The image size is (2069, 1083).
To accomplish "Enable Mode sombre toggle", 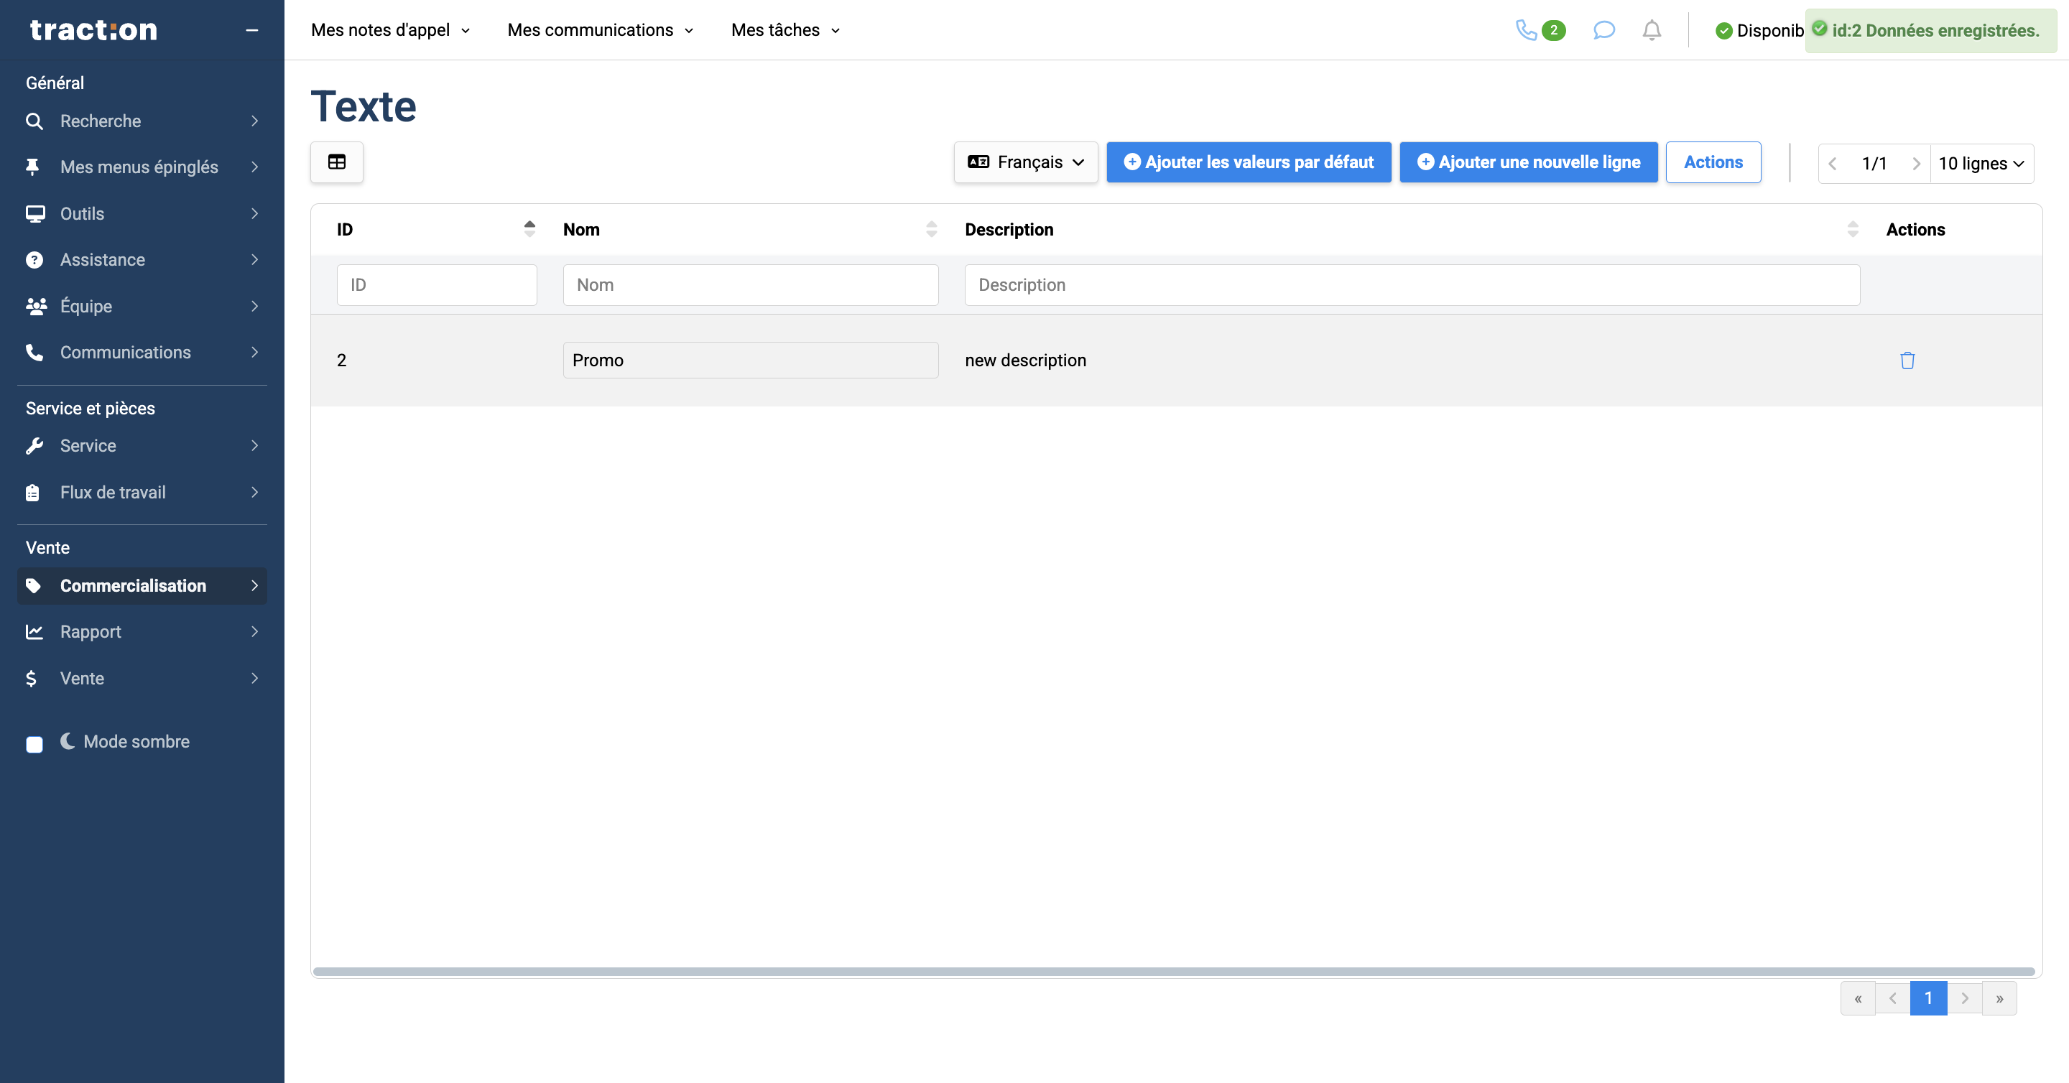I will pos(34,744).
